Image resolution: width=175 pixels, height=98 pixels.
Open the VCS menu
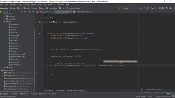[x=55, y=5]
